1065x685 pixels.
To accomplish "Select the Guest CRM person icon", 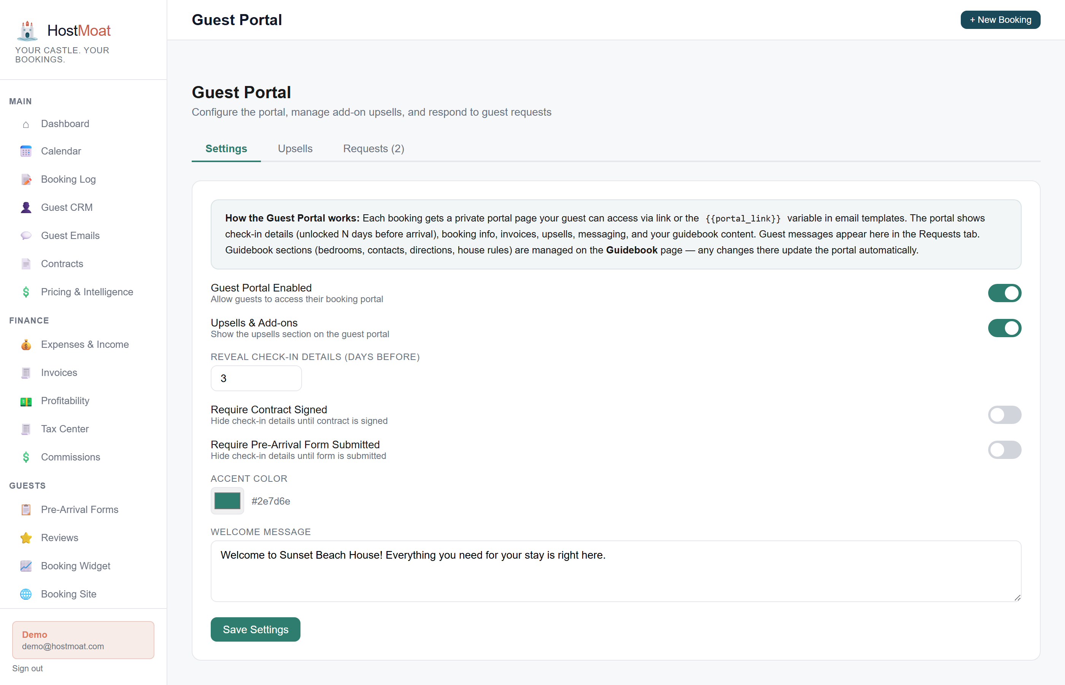I will pos(26,207).
